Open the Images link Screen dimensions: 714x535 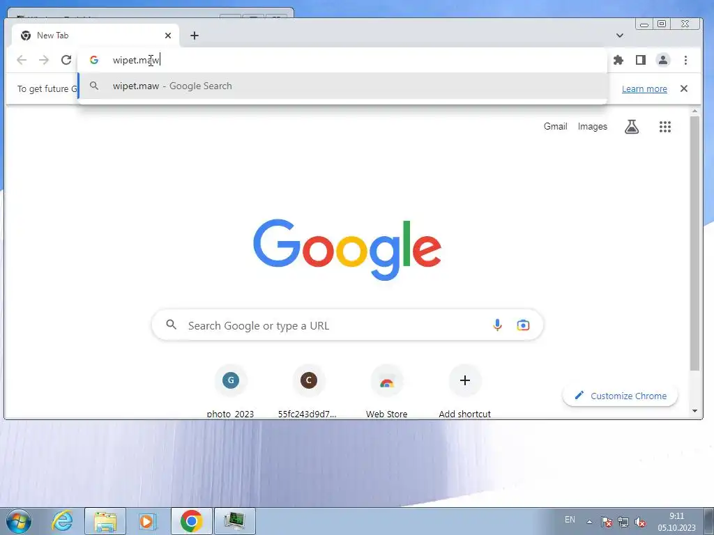[593, 127]
